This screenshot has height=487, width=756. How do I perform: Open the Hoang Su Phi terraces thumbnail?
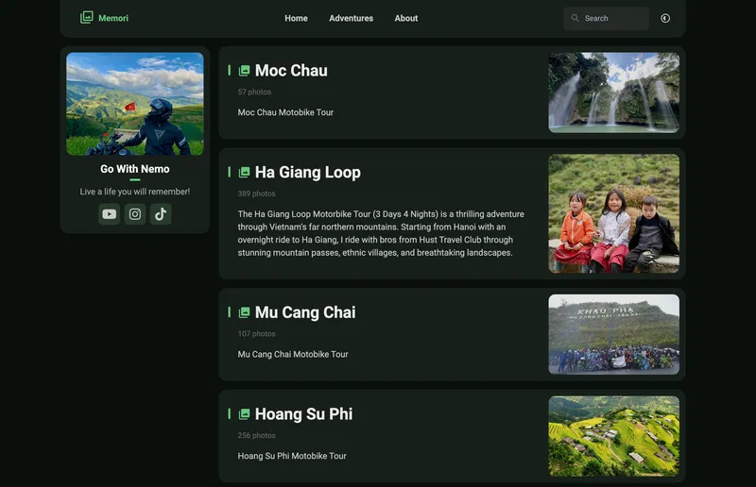click(613, 435)
